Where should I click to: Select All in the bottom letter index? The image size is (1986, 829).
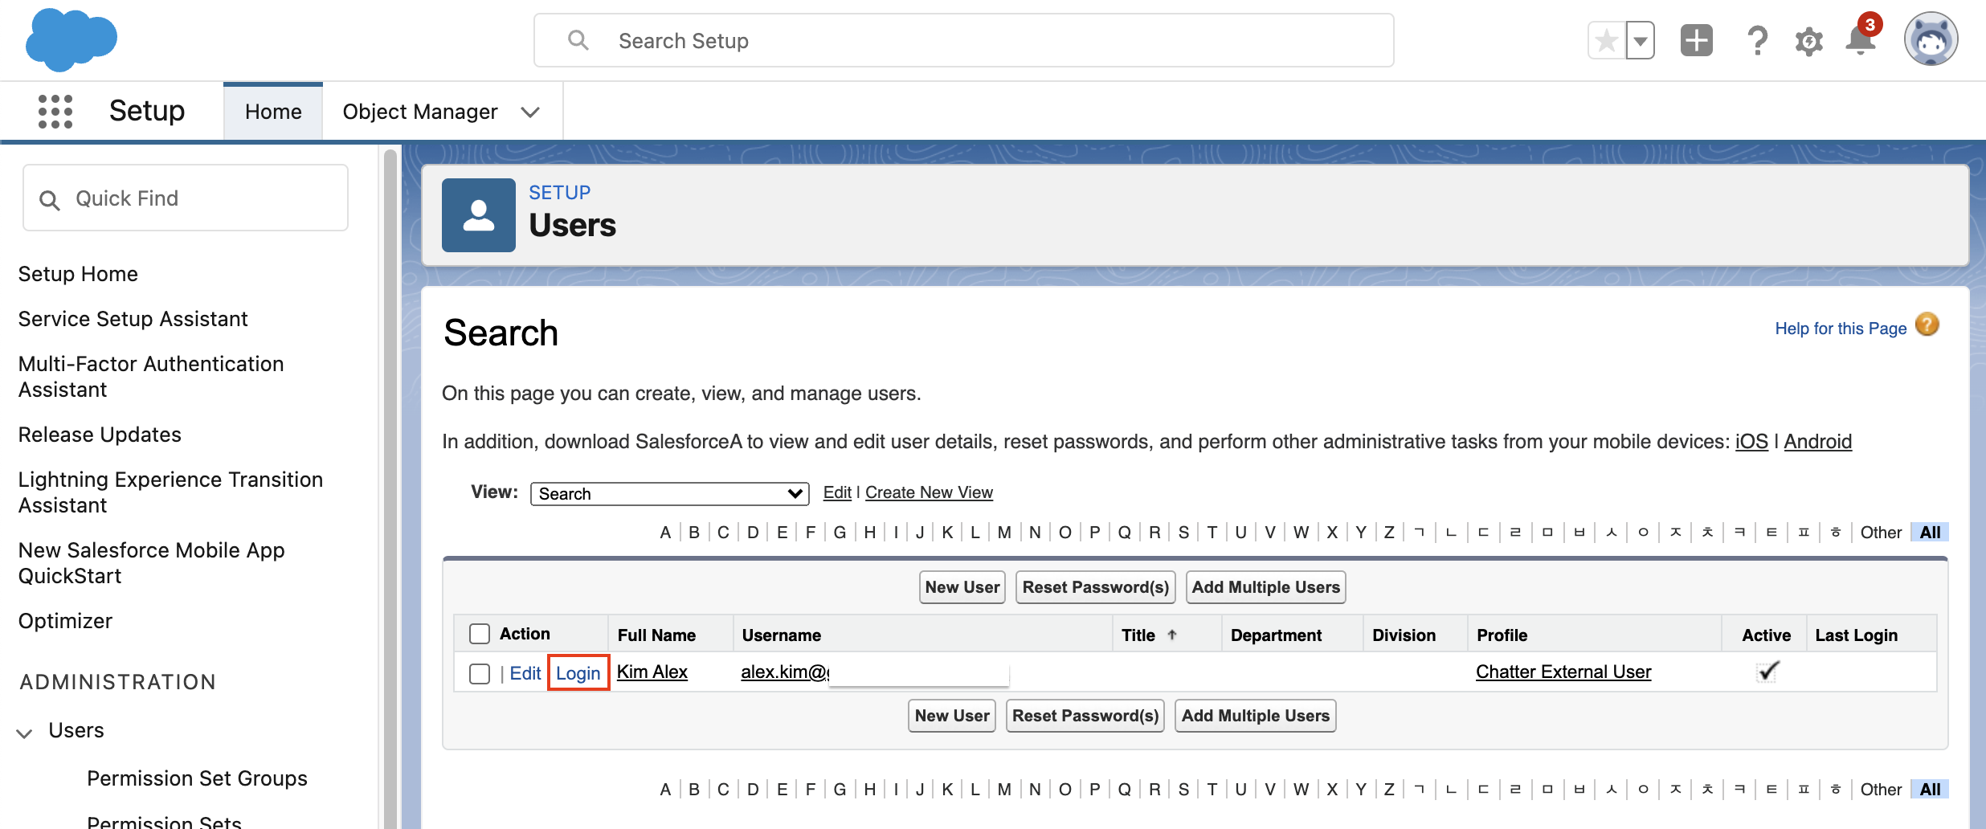tap(1930, 790)
